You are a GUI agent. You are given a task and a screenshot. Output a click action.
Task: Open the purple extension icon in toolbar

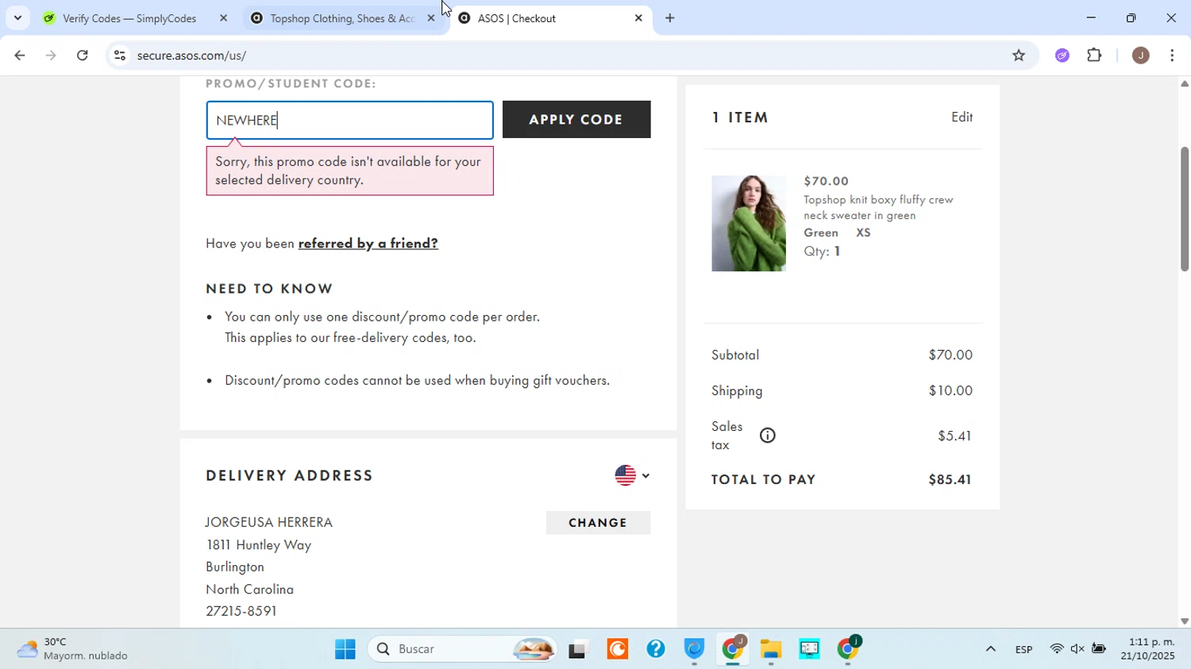(1062, 56)
